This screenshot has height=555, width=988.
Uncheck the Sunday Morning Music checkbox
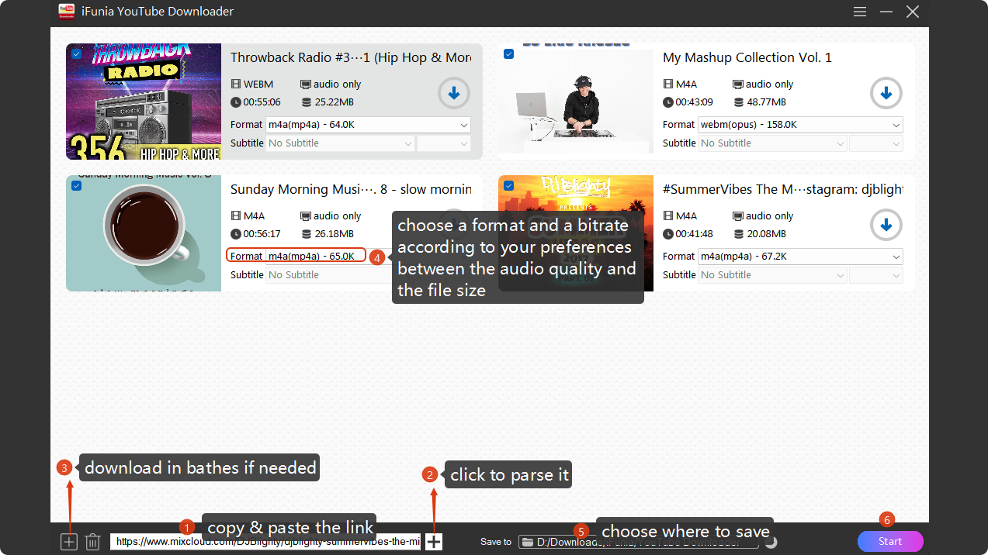pyautogui.click(x=76, y=185)
